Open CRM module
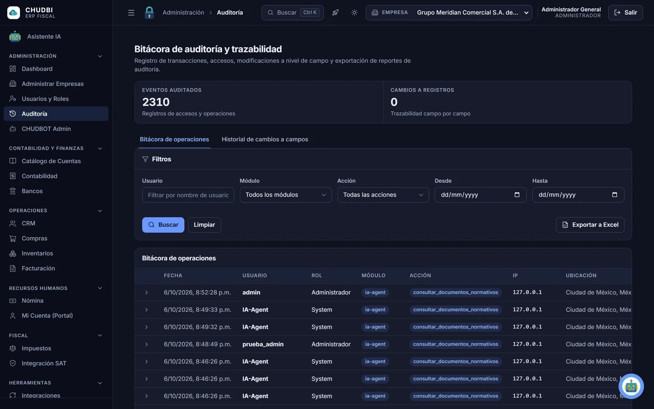Screen dimensions: 654x409 coord(56,223)
